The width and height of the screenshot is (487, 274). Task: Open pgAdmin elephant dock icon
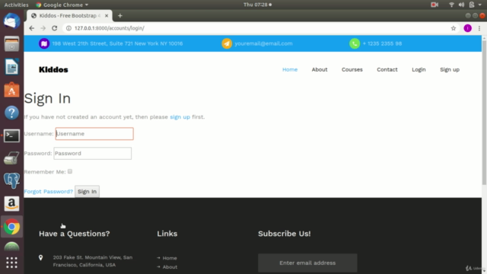coord(11,180)
